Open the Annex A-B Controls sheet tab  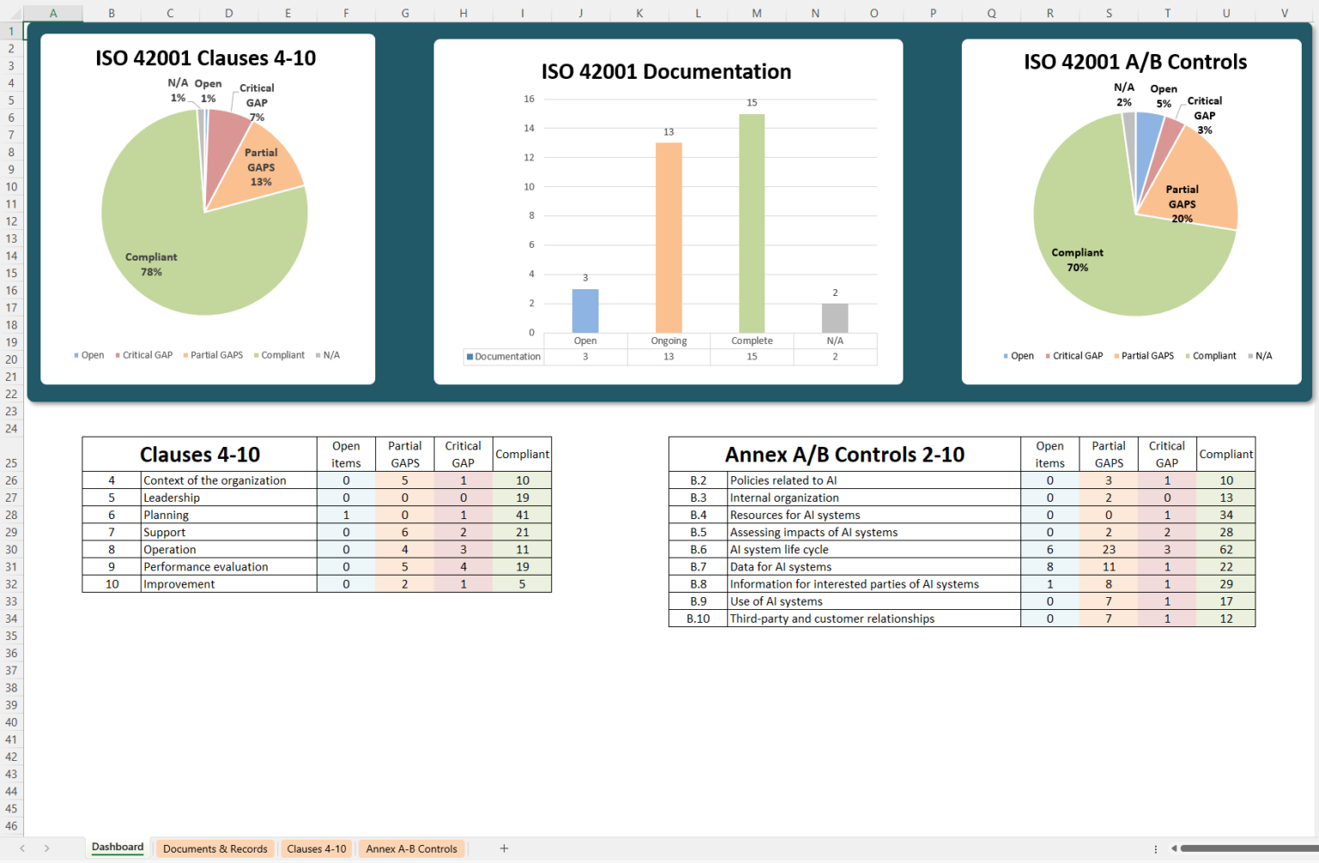(x=411, y=848)
